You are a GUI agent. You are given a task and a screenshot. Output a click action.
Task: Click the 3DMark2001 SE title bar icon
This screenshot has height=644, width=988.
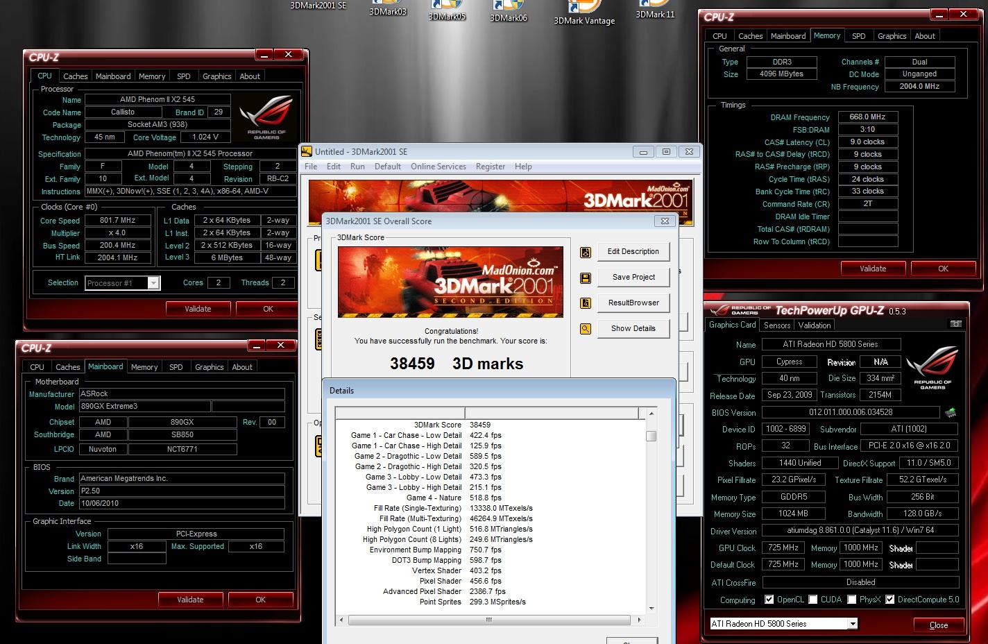[307, 151]
